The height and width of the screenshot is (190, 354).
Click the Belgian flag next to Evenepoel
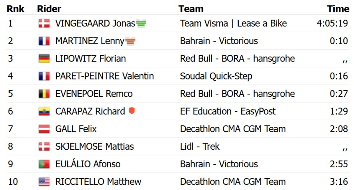pyautogui.click(x=44, y=94)
